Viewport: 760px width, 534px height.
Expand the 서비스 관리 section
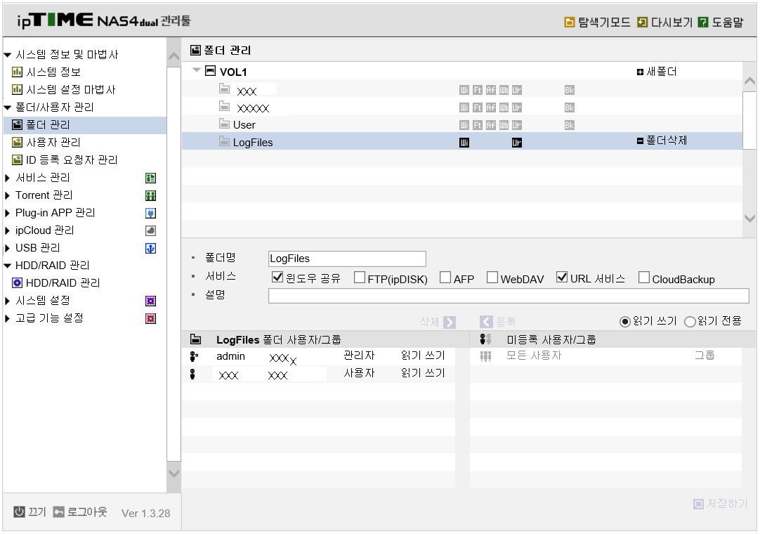click(7, 178)
